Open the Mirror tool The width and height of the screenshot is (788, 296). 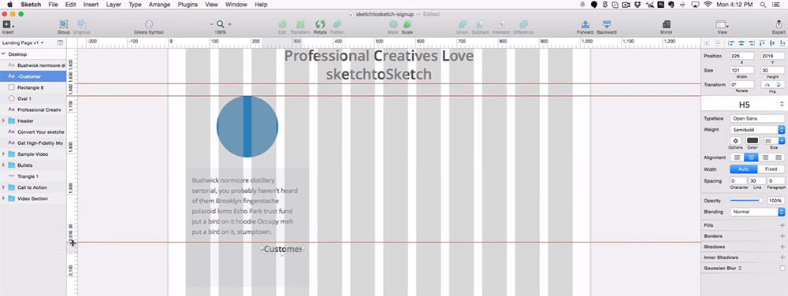click(667, 24)
